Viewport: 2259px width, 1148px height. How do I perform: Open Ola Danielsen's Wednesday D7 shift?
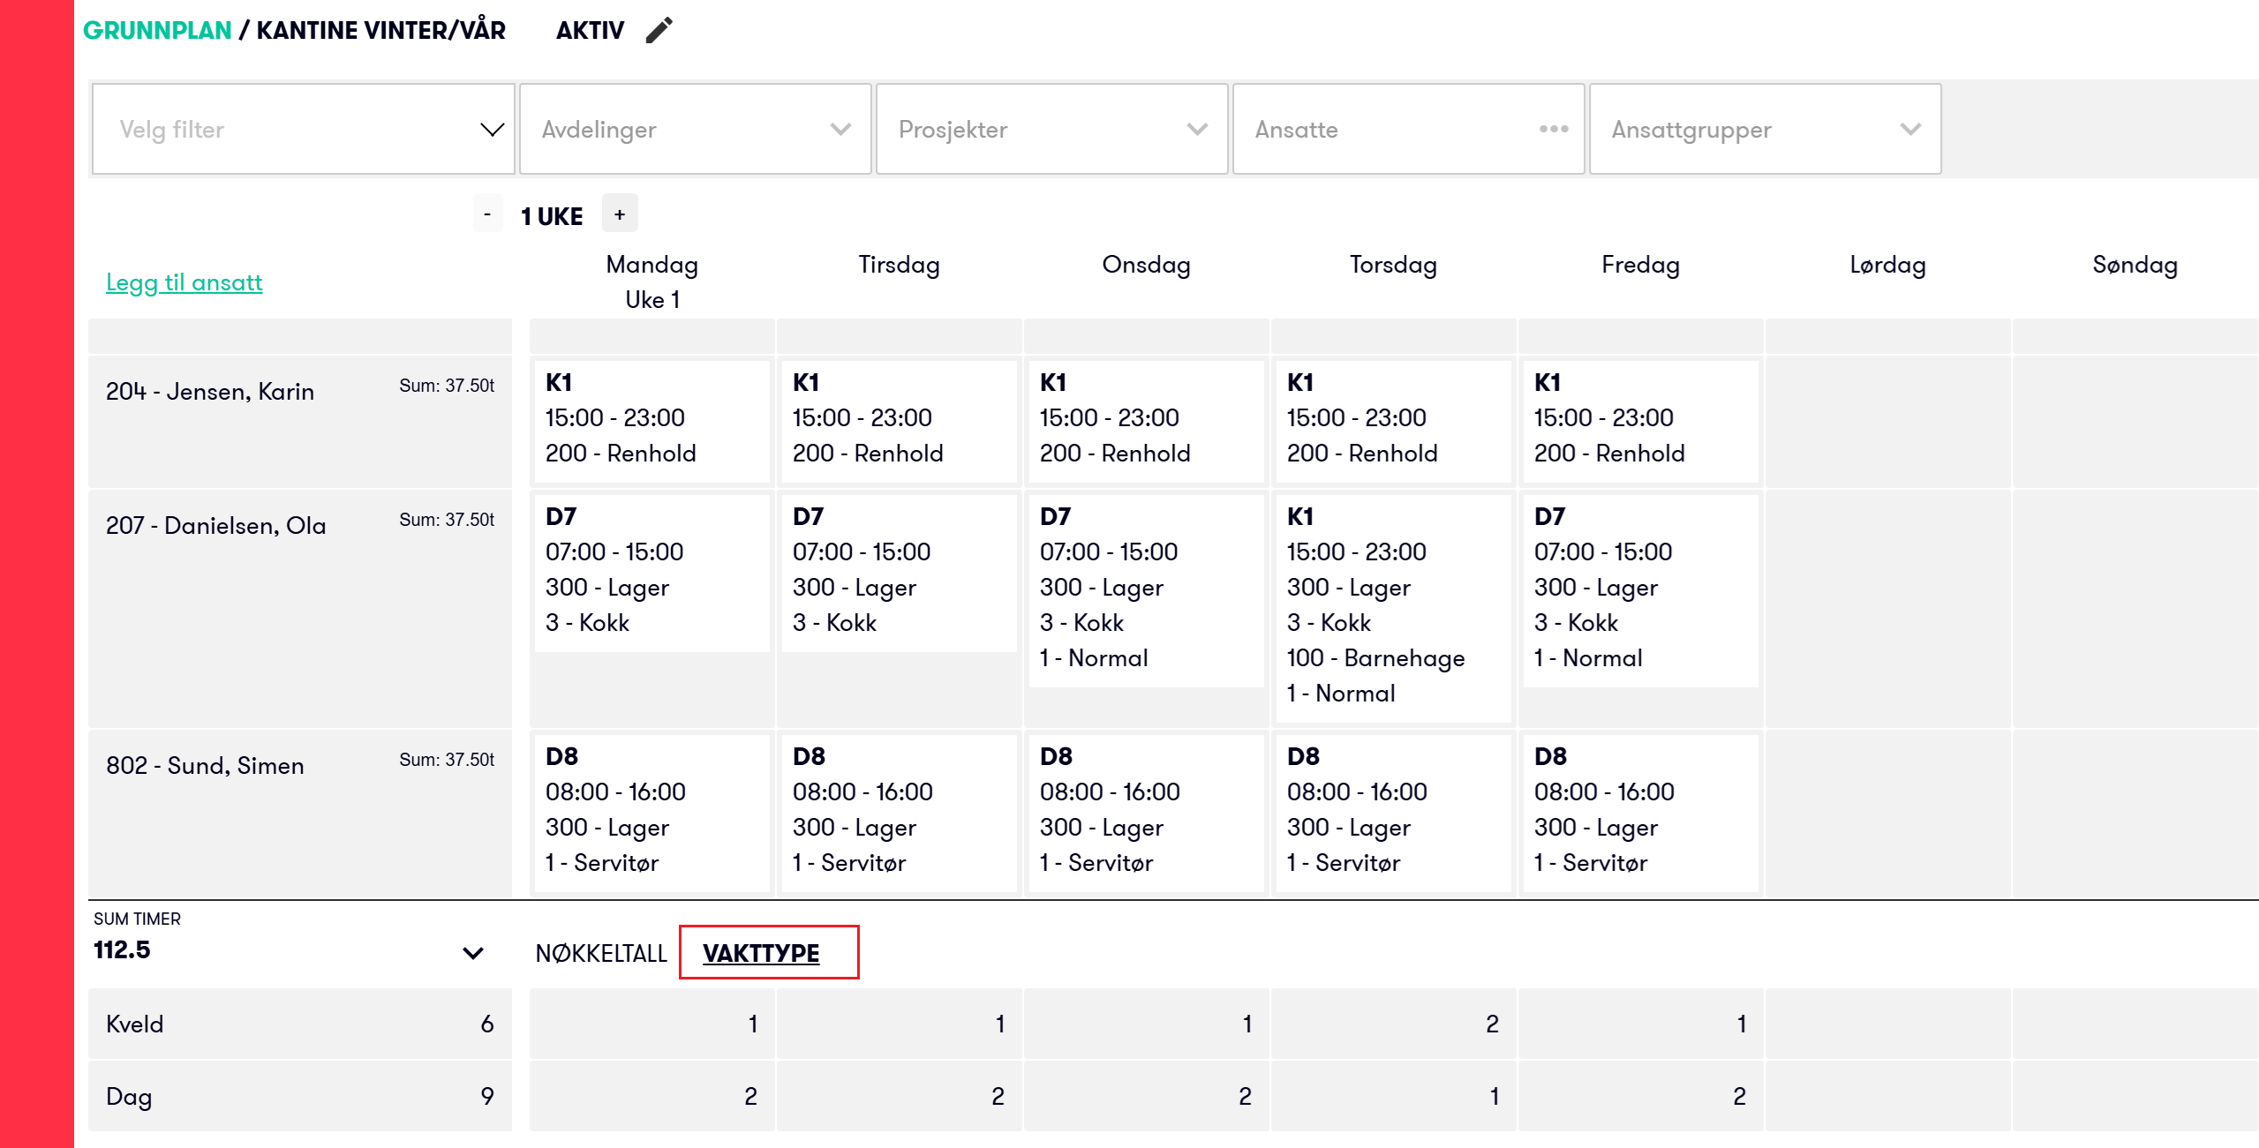tap(1145, 588)
